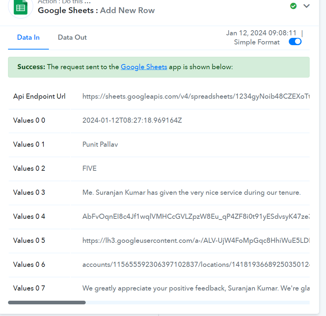Collapse the Add New Row action chevron
The width and height of the screenshot is (326, 316).
pyautogui.click(x=306, y=6)
